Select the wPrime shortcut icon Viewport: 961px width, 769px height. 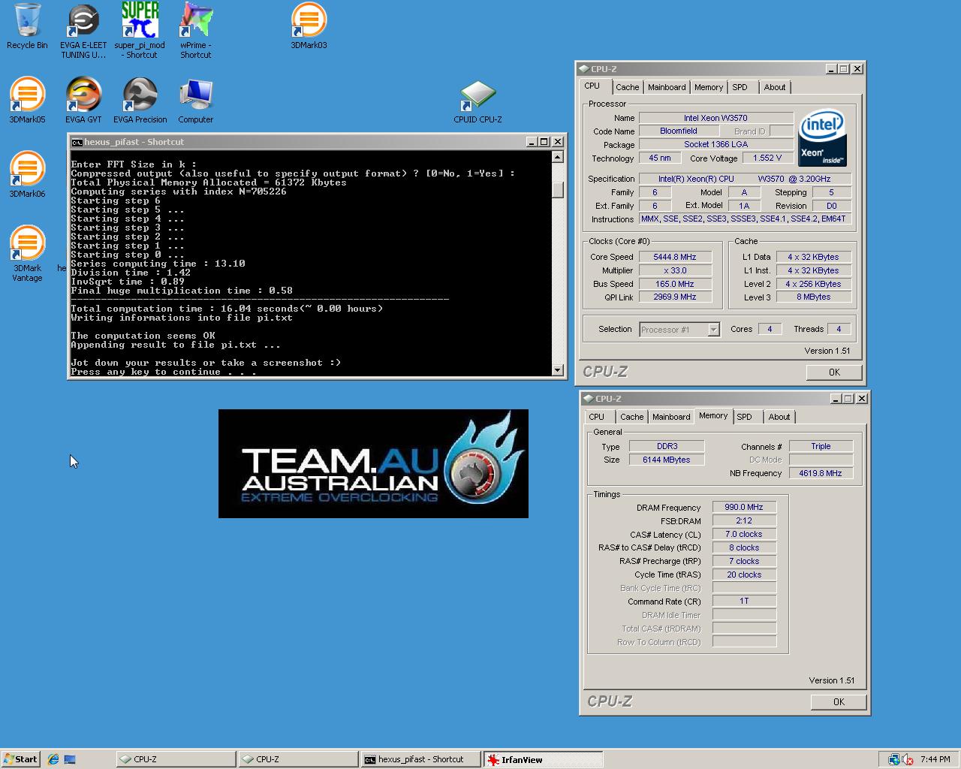tap(195, 30)
